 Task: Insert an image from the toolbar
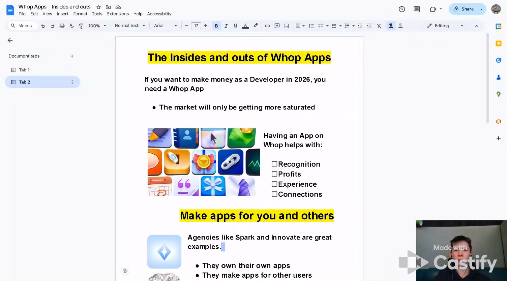pos(287,26)
